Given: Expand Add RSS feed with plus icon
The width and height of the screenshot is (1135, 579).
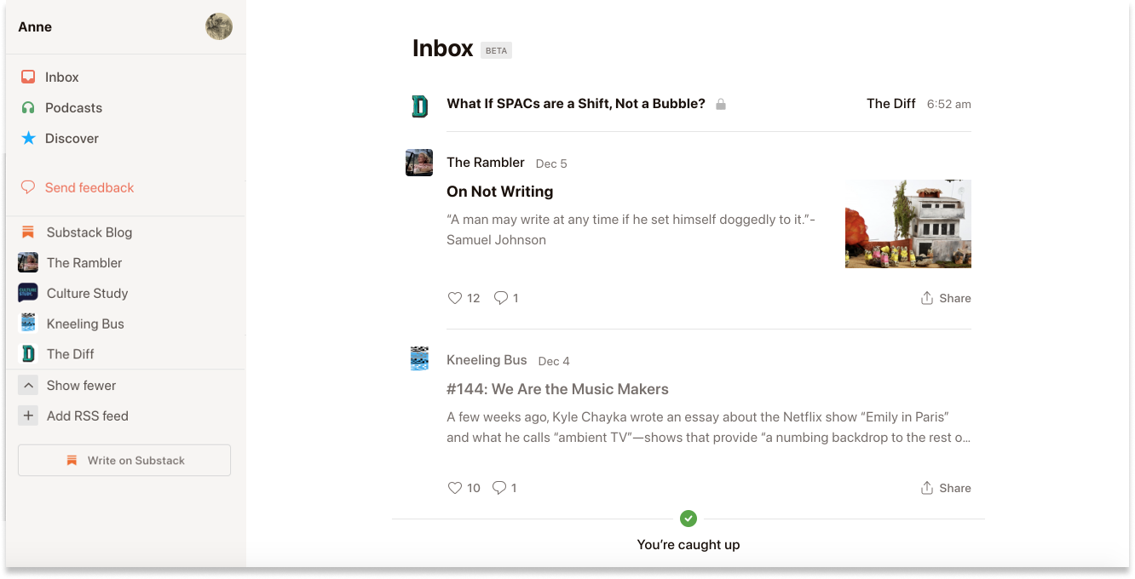Looking at the screenshot, I should pyautogui.click(x=28, y=416).
